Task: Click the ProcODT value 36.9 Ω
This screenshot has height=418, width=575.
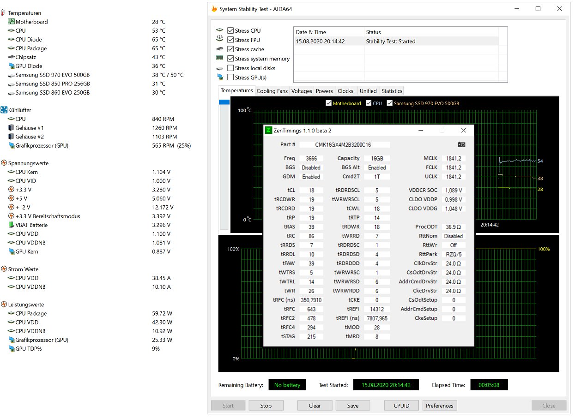Action: pos(454,227)
